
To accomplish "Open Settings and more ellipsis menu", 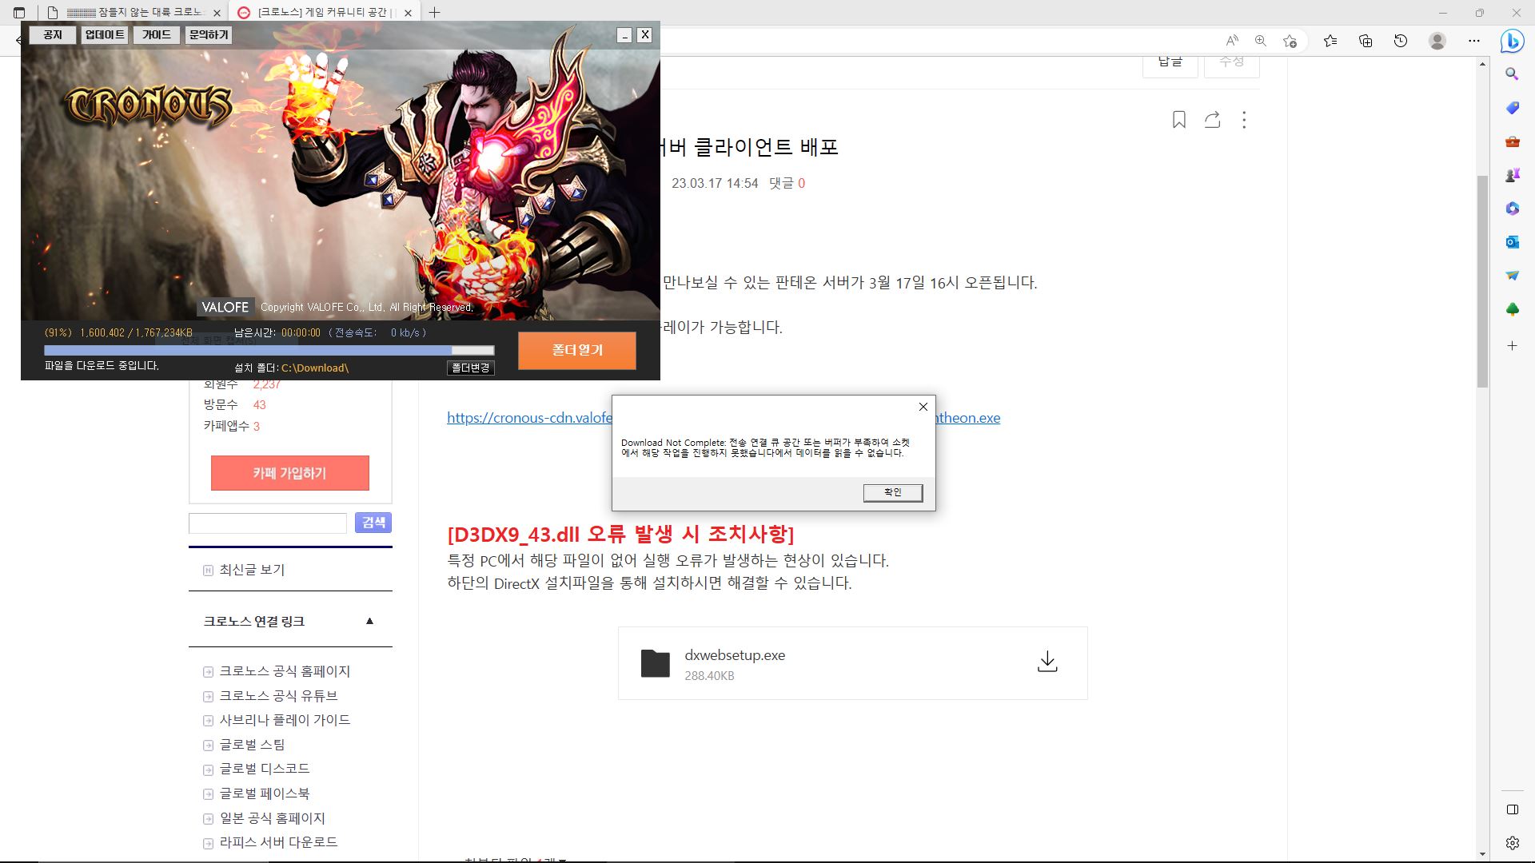I will click(x=1474, y=41).
